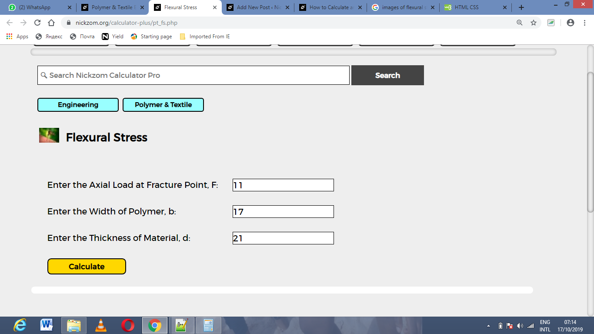The height and width of the screenshot is (334, 594).
Task: Open the Chrome profile avatar menu
Action: coord(571,23)
